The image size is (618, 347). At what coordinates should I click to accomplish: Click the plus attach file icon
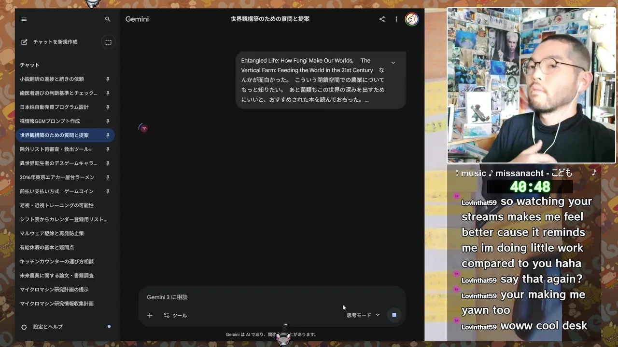tap(150, 315)
